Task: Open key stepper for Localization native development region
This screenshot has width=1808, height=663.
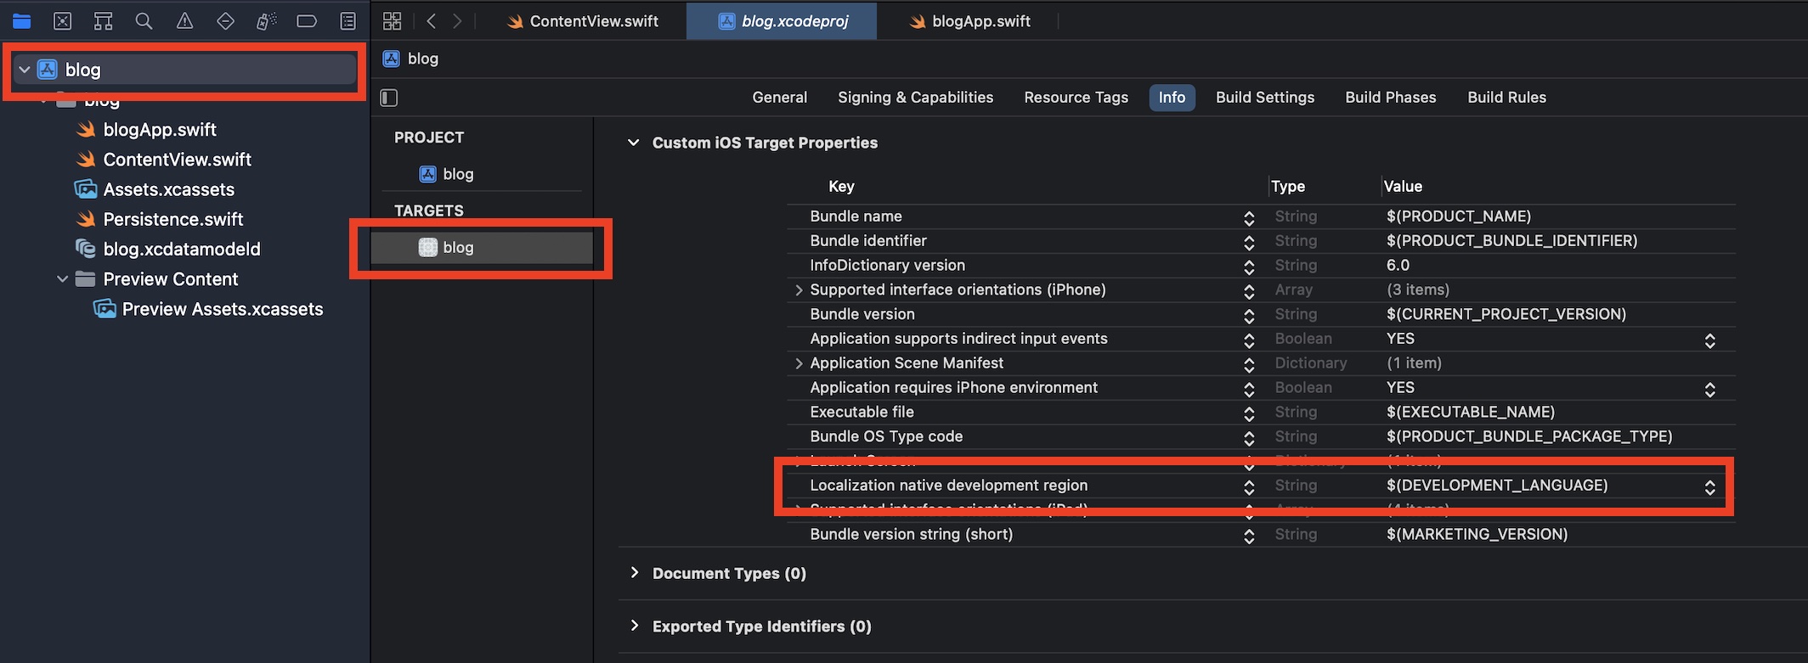Action: point(1249,487)
